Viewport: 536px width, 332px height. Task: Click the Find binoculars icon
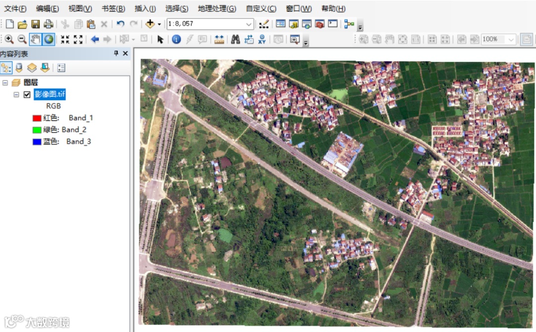[x=235, y=40]
